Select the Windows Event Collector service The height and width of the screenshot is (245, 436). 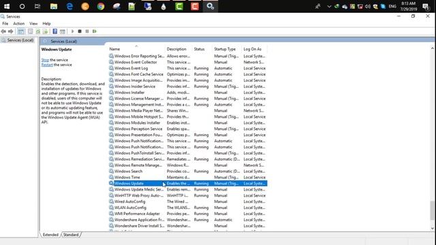tap(188, 62)
